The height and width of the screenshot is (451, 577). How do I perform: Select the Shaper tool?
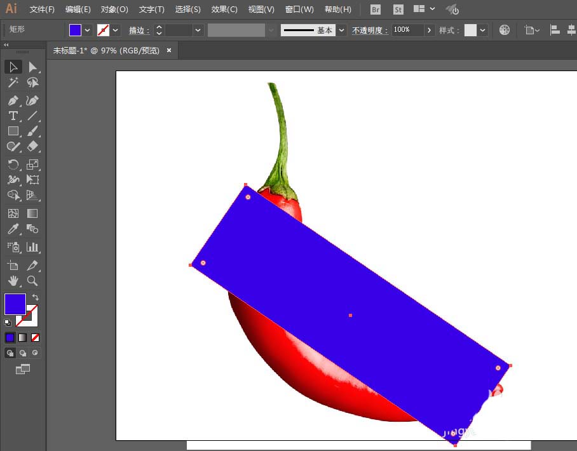[13, 146]
